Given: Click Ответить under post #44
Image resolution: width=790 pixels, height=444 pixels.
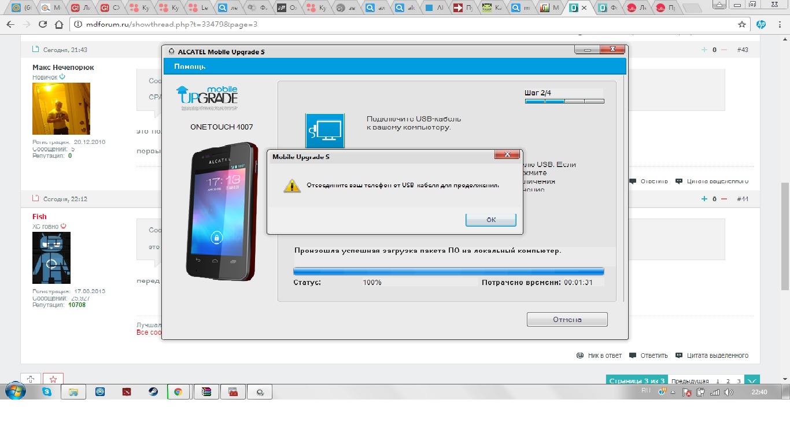Looking at the screenshot, I should tap(648, 356).
